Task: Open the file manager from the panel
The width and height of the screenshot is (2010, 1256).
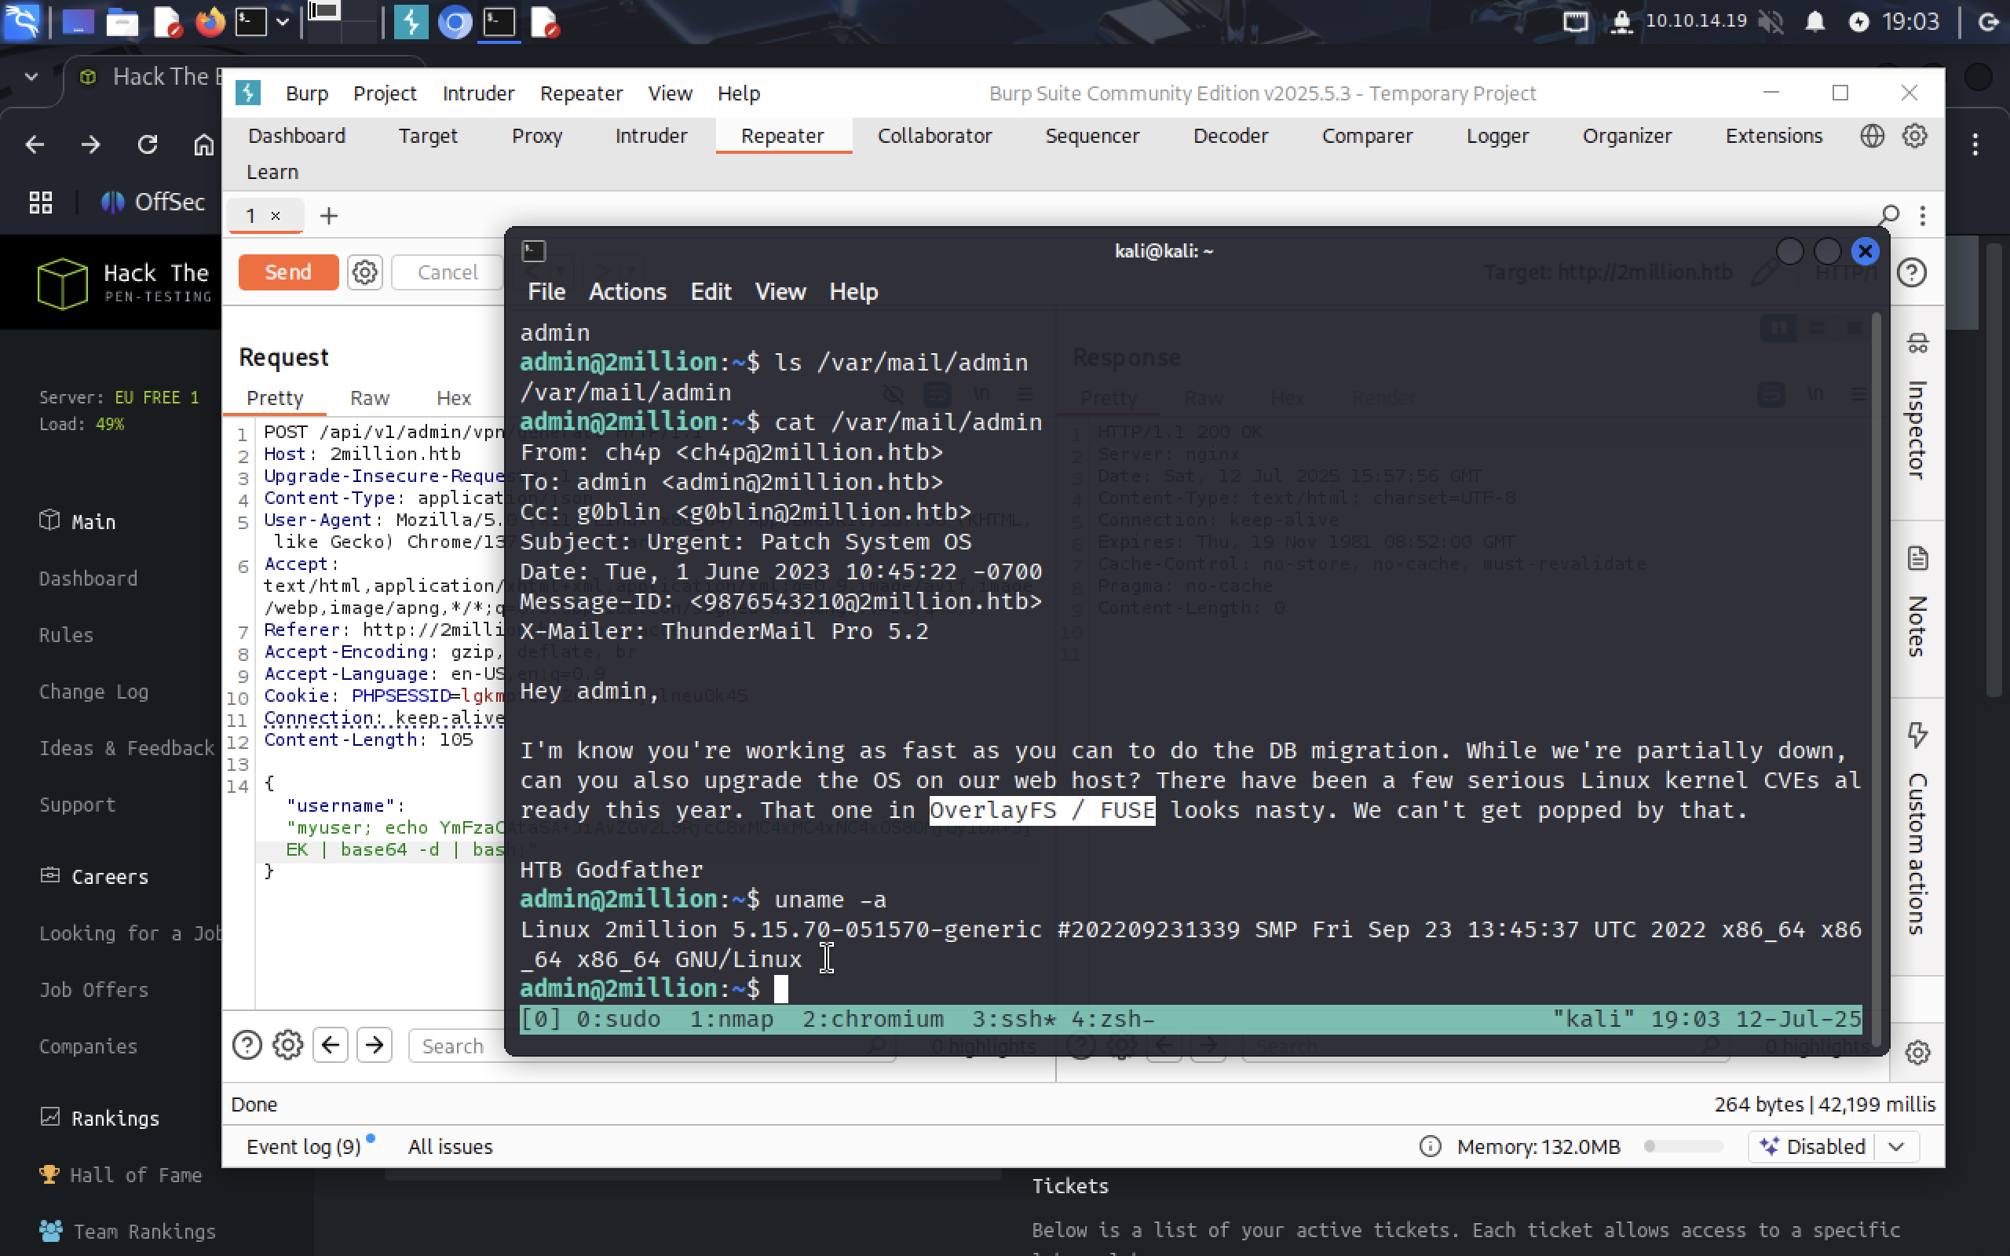Action: point(121,22)
